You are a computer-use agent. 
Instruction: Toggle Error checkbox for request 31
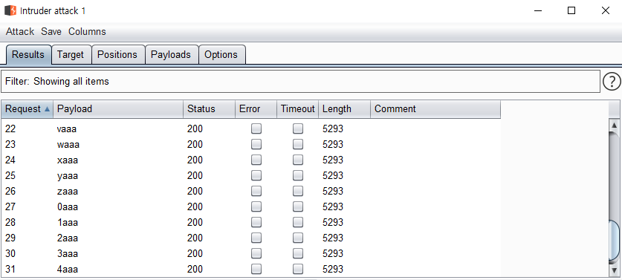[256, 270]
